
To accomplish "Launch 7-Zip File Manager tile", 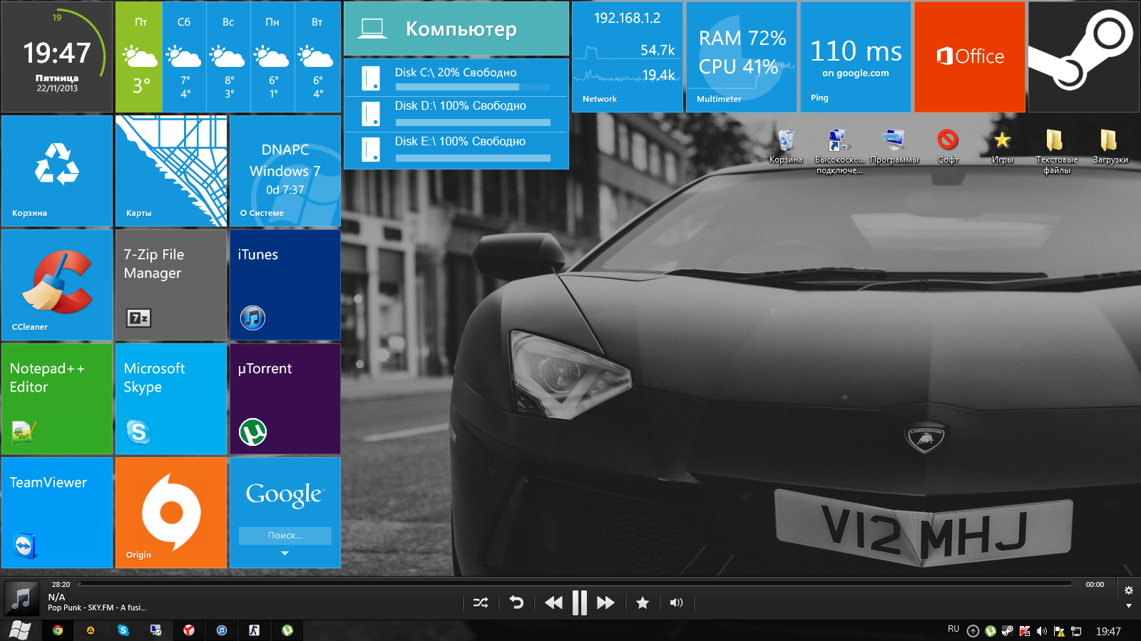I will pyautogui.click(x=171, y=285).
